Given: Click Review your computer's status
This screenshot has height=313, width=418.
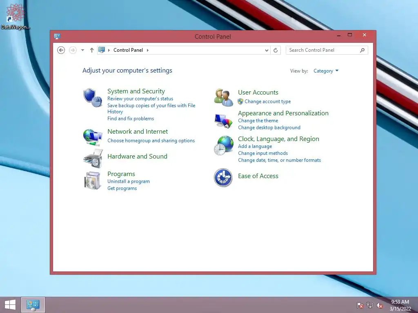Looking at the screenshot, I should (140, 99).
